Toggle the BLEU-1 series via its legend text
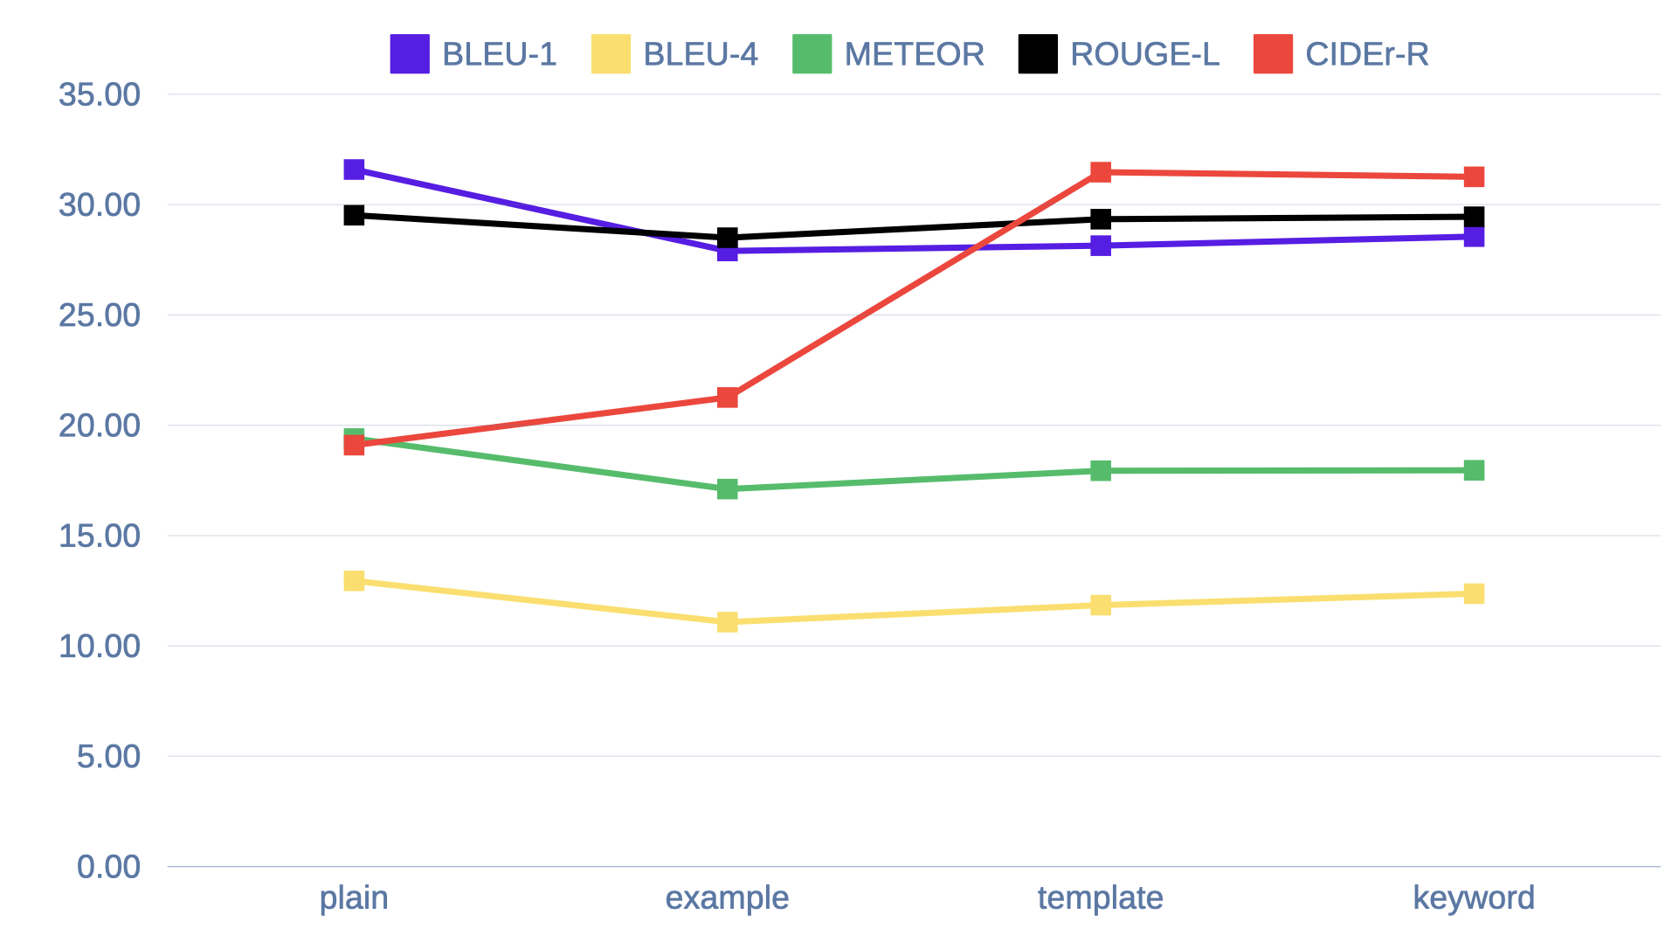This screenshot has width=1679, height=928. click(499, 54)
